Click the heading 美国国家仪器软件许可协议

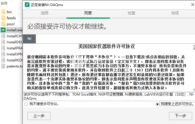[x=107, y=46]
